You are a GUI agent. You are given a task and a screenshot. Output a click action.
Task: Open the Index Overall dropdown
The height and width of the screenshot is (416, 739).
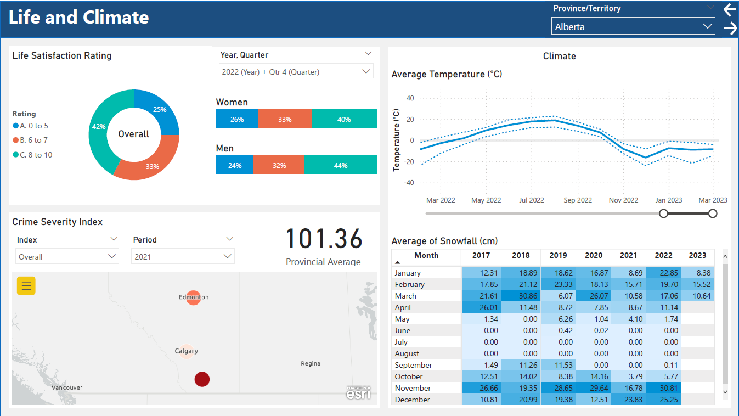[67, 257]
